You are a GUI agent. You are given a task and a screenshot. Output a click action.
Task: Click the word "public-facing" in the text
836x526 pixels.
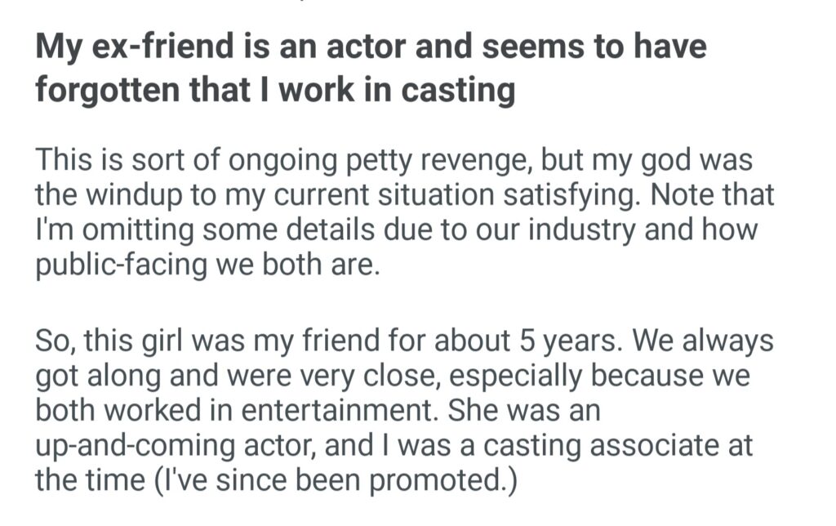(x=118, y=265)
